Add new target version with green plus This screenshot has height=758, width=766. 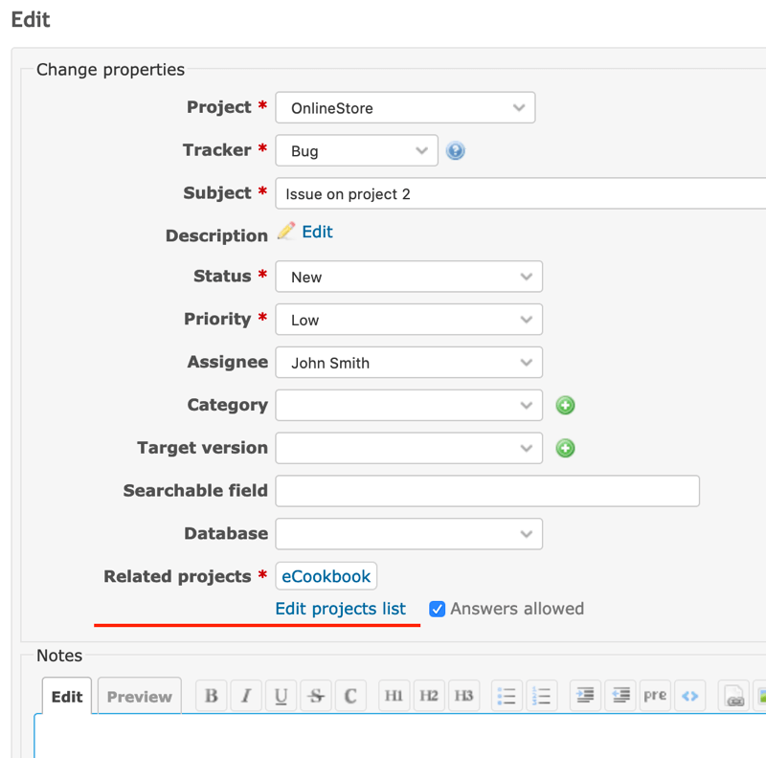point(565,448)
